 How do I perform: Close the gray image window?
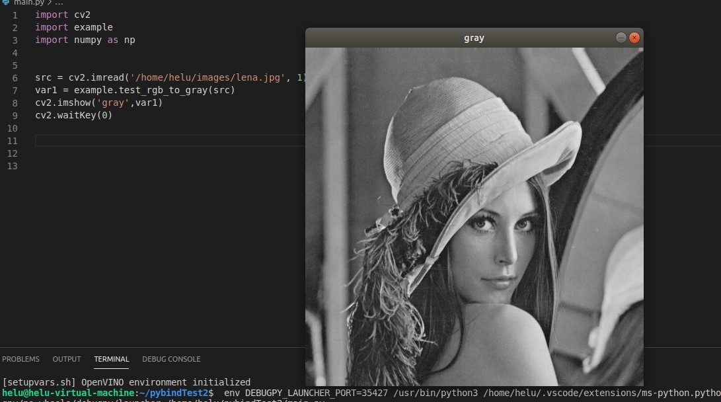click(634, 38)
